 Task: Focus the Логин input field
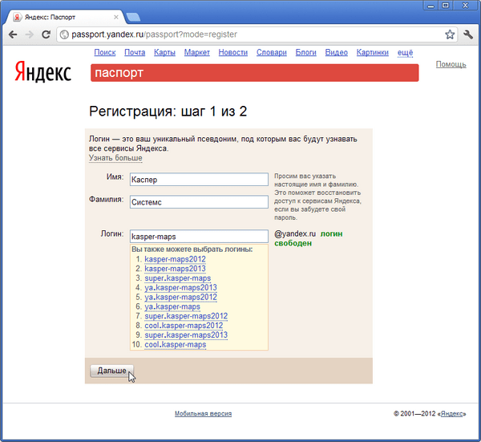coord(199,237)
